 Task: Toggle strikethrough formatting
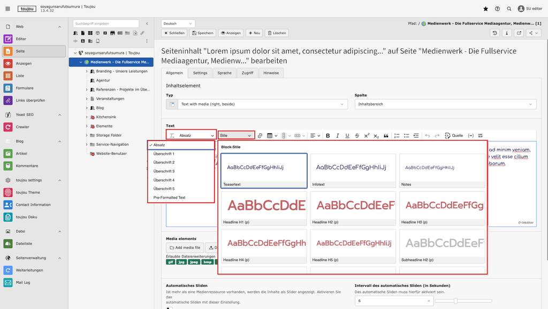[x=357, y=135]
